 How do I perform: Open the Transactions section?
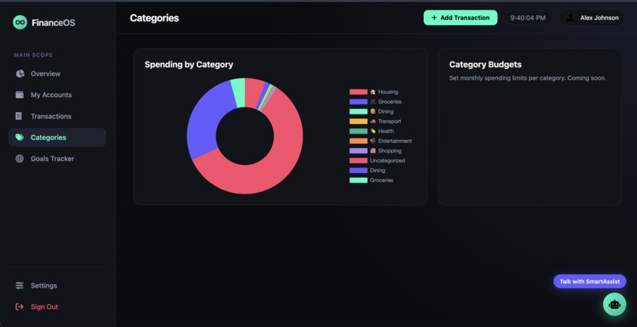(57, 116)
